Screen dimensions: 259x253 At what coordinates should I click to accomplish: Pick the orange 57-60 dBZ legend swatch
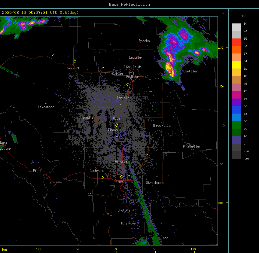click(x=236, y=50)
